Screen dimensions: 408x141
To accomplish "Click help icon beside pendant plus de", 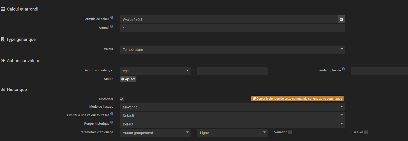I will click(343, 69).
